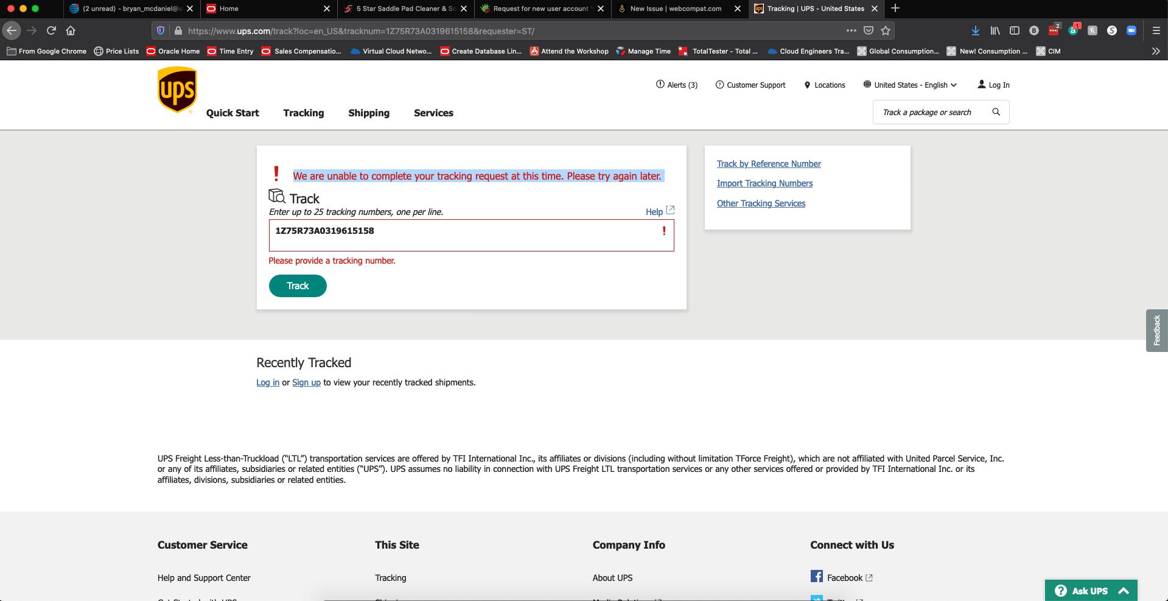This screenshot has height=601, width=1168.
Task: Open About UPS footer link
Action: coord(612,577)
